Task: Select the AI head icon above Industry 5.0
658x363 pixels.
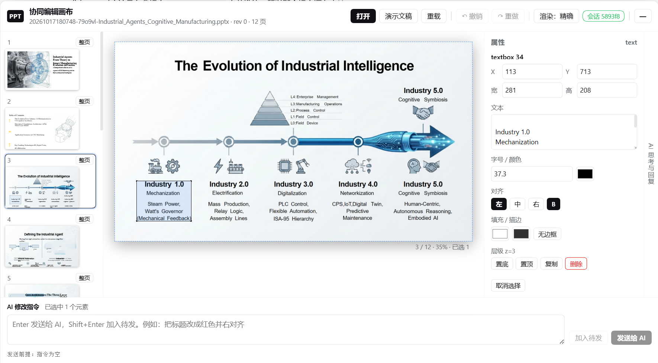Action: tap(414, 166)
